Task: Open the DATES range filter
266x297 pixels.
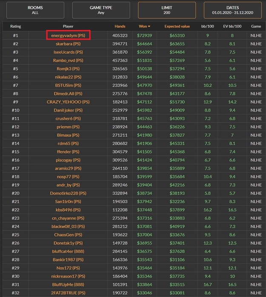Action: [x=232, y=10]
